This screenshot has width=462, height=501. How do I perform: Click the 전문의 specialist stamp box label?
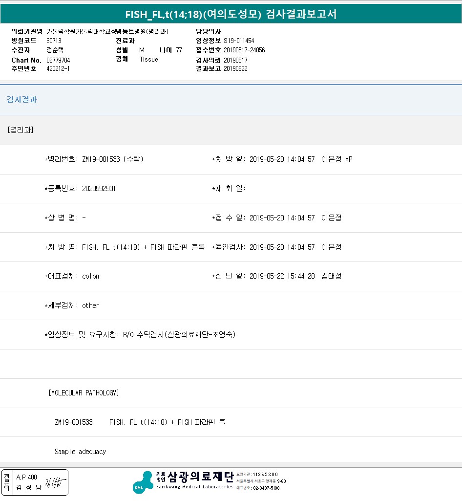(6, 482)
